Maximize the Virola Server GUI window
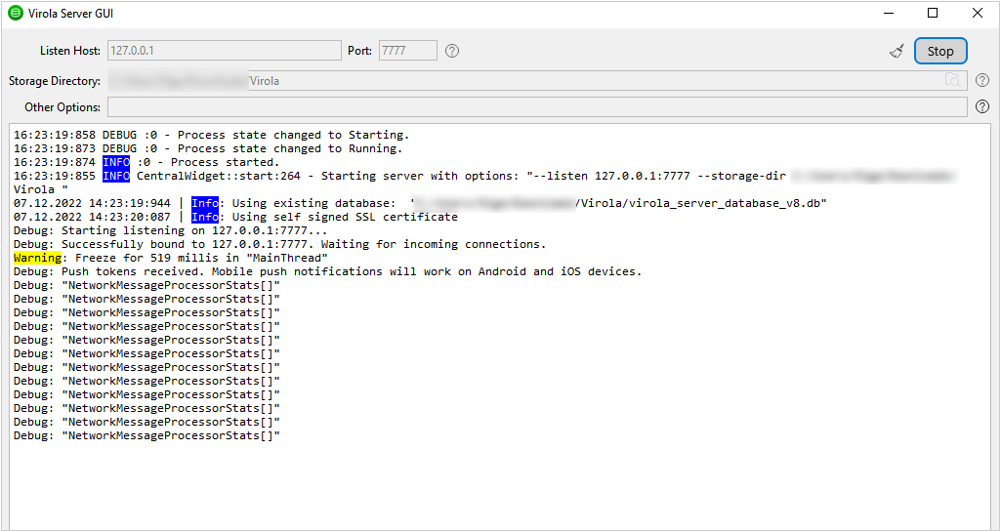 tap(933, 13)
